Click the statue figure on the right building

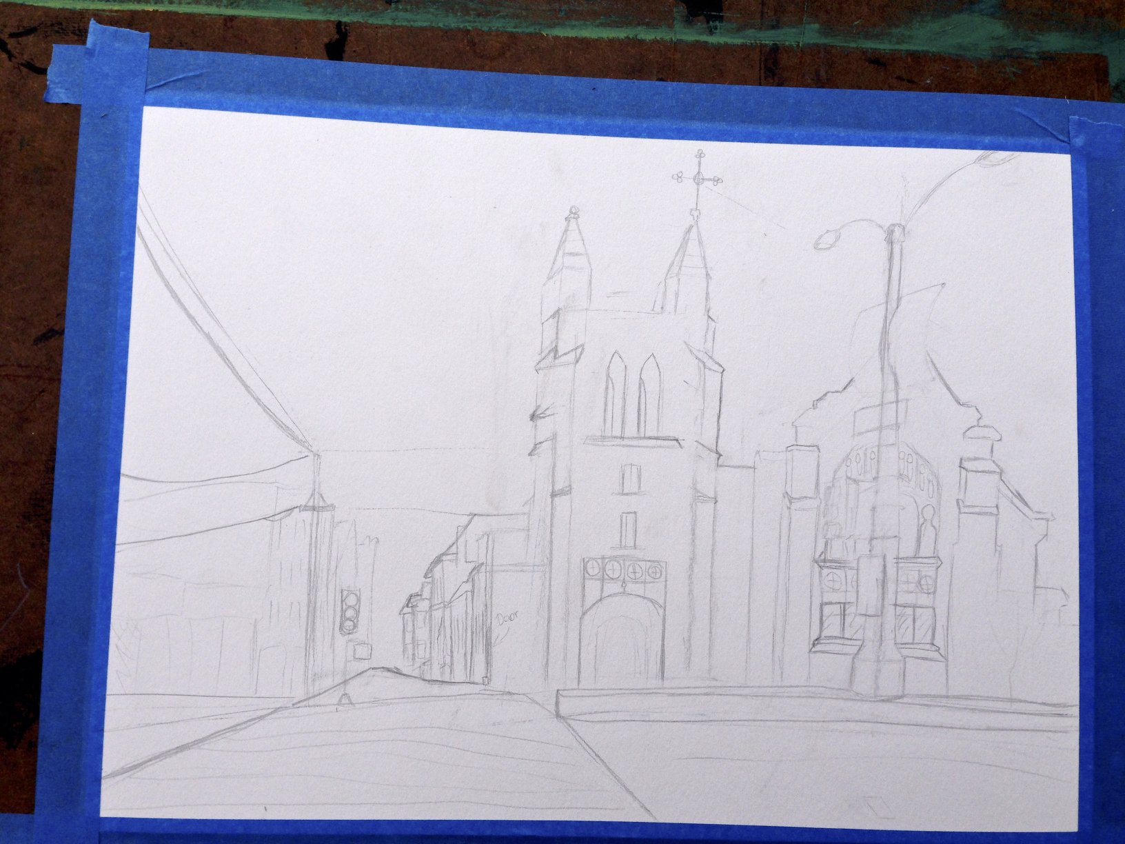tap(928, 529)
